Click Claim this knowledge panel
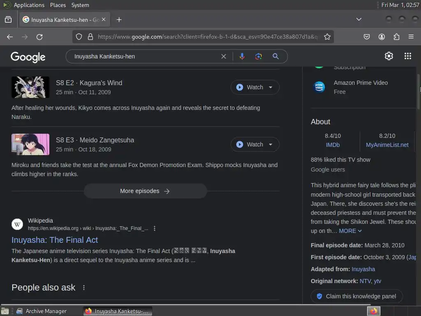The width and height of the screenshot is (421, 316). 356,296
